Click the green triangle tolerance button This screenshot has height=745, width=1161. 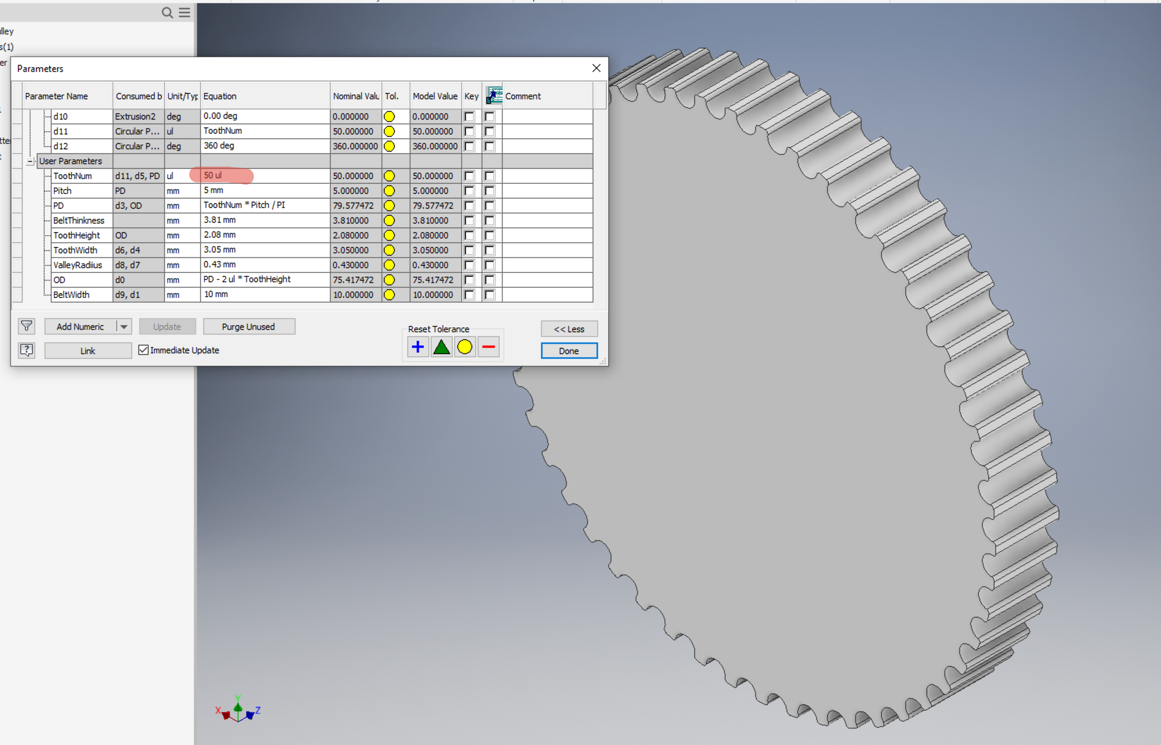(441, 347)
